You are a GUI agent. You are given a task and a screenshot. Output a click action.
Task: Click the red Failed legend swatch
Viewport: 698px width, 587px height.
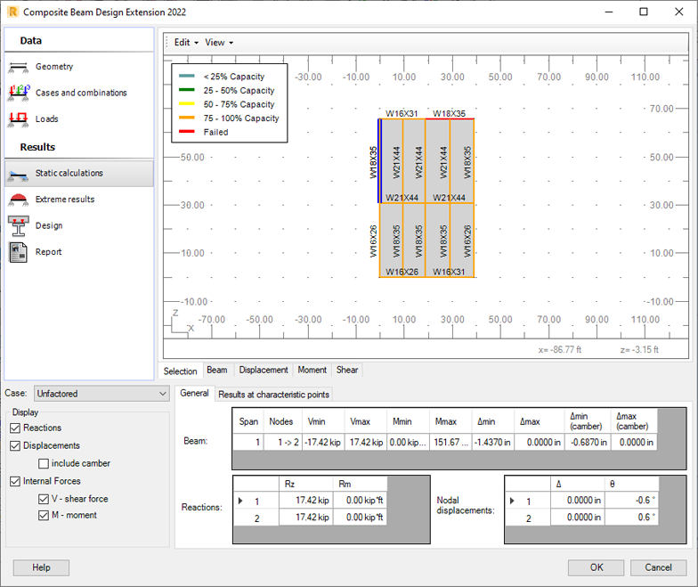tap(187, 132)
